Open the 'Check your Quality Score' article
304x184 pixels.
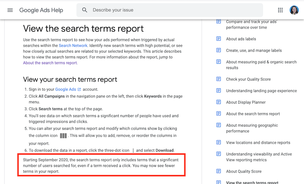tap(249, 79)
